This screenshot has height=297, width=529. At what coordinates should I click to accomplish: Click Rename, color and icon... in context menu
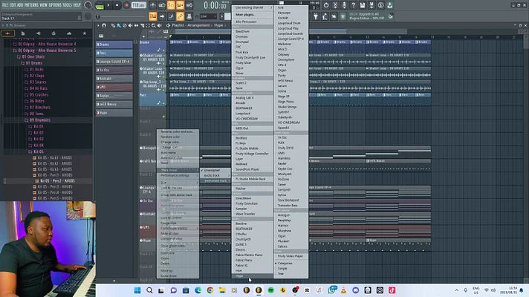[178, 132]
